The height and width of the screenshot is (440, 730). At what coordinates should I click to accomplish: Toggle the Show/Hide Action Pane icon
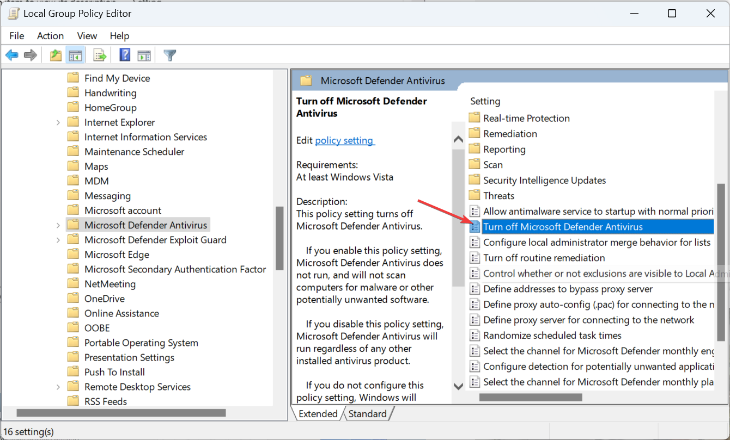pyautogui.click(x=144, y=55)
